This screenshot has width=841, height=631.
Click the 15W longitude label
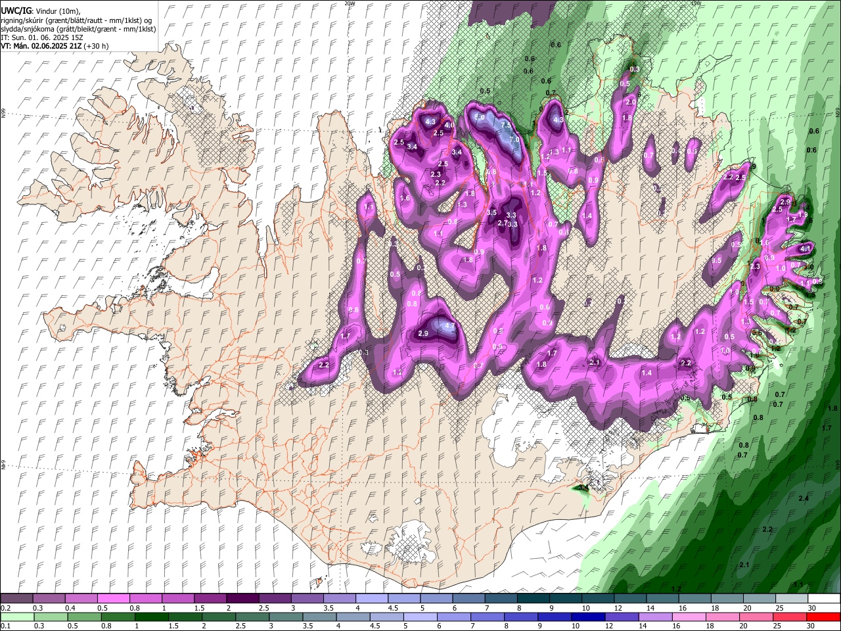696,3
